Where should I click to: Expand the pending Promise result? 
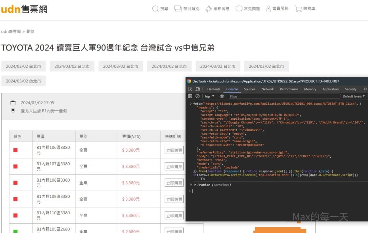[195, 185]
